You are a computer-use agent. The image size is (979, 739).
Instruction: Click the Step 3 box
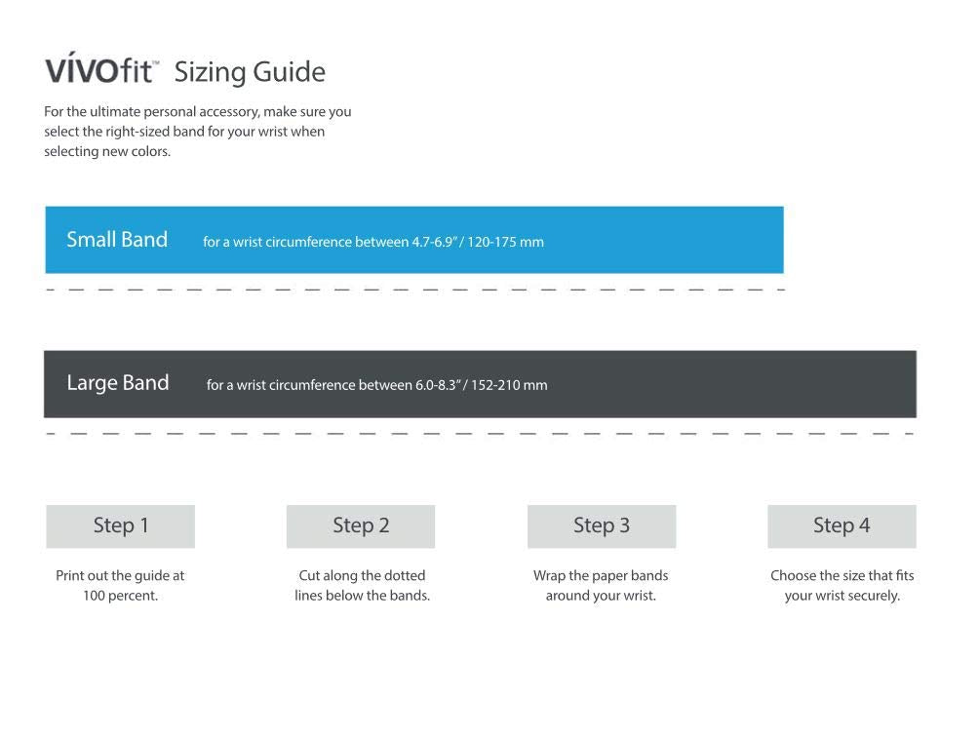602,526
